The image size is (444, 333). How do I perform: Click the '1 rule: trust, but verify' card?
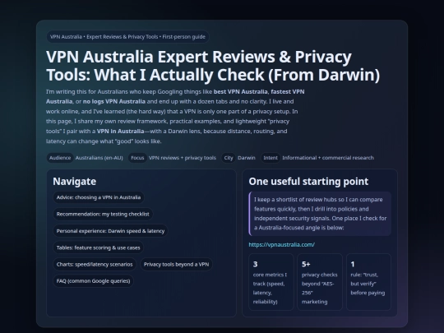[x=368, y=282]
